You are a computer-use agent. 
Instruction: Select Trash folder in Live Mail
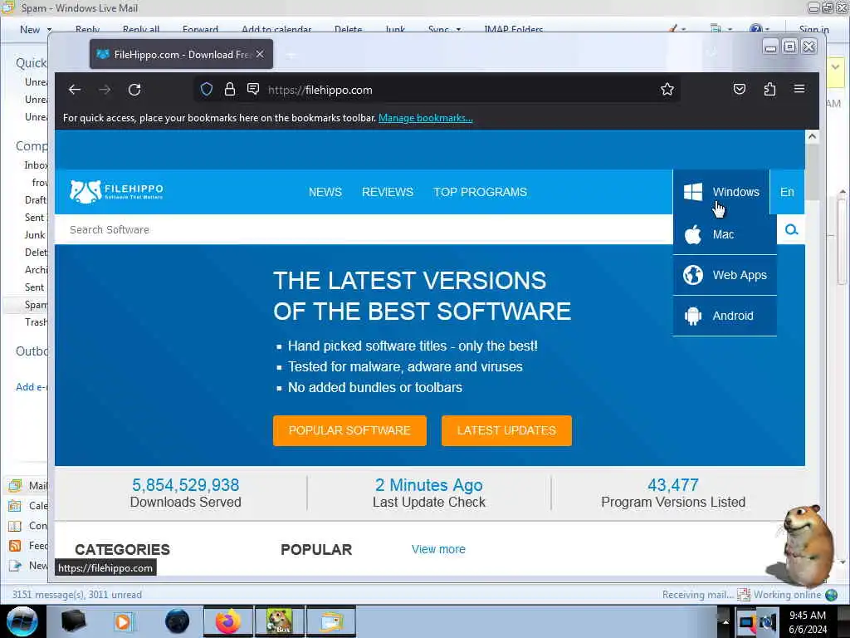(36, 322)
